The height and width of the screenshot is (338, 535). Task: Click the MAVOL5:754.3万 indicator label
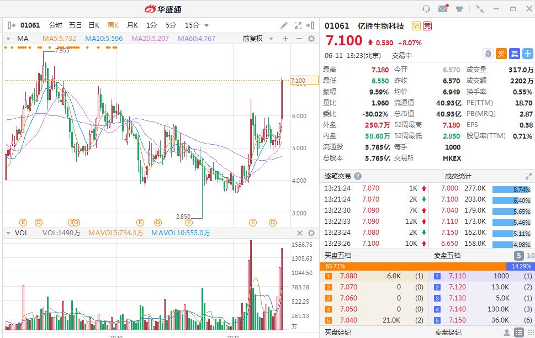(x=115, y=233)
